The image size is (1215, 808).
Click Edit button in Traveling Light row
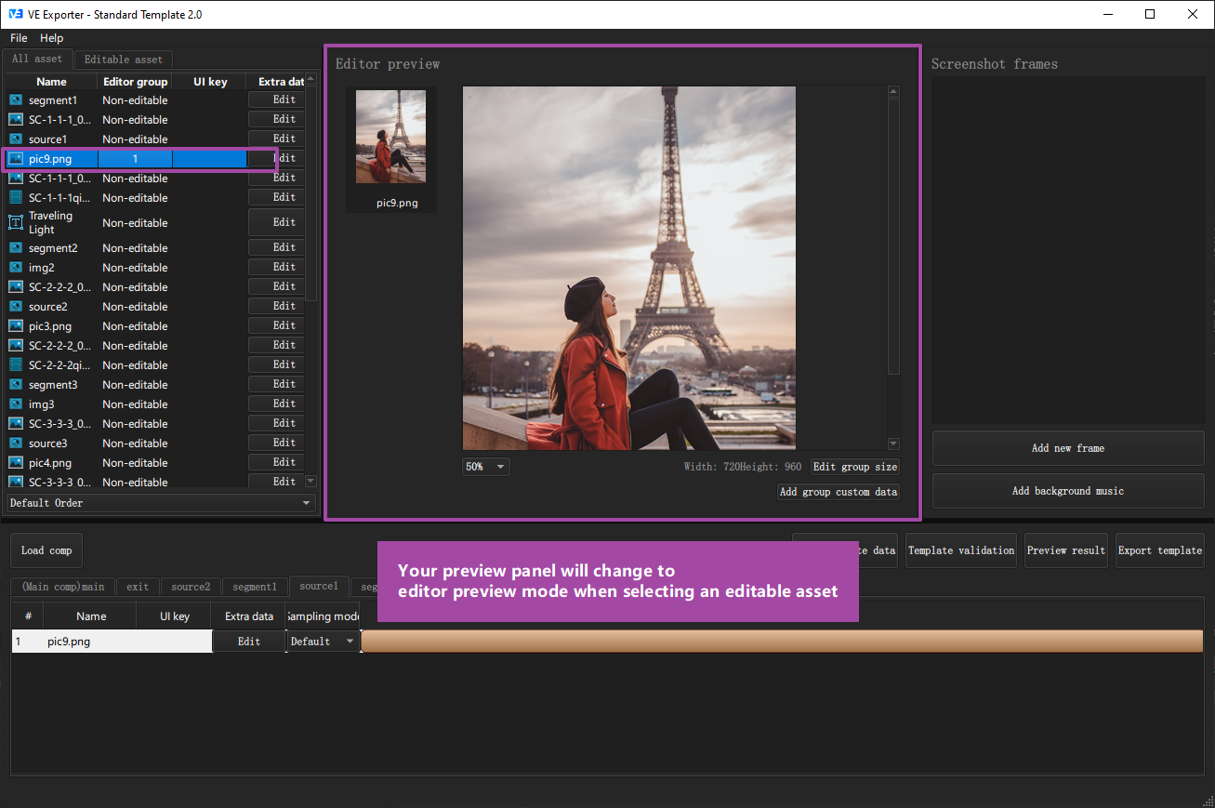277,222
